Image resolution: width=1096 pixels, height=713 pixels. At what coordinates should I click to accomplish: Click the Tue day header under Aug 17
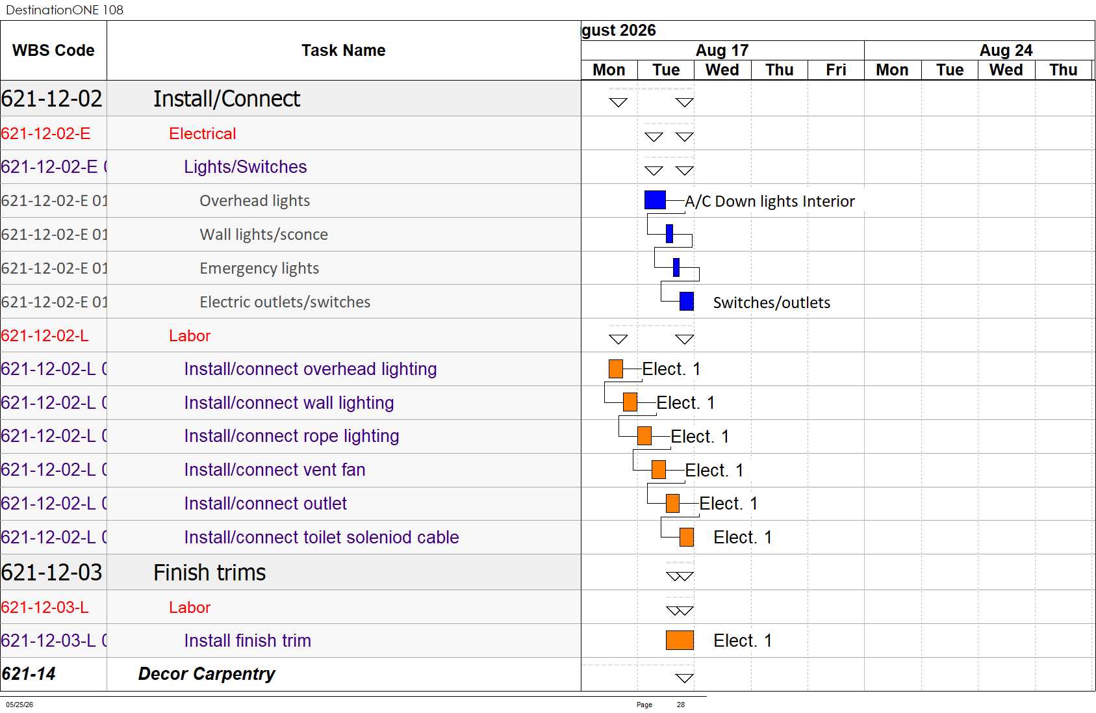[666, 70]
